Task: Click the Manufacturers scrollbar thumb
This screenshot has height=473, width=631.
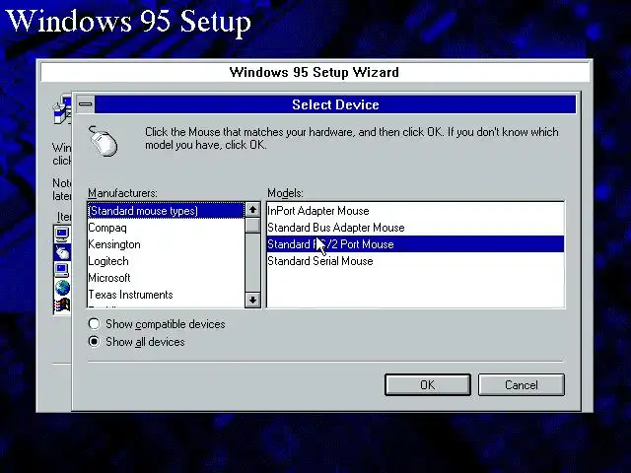Action: tap(252, 226)
